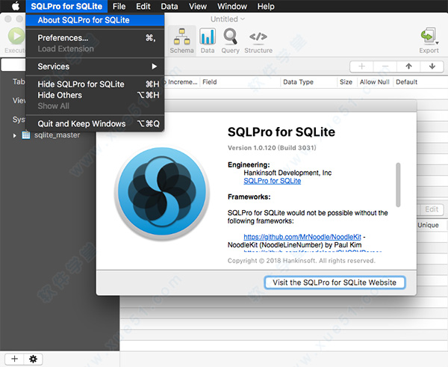Open the Window menu
The width and height of the screenshot is (448, 367).
click(232, 6)
